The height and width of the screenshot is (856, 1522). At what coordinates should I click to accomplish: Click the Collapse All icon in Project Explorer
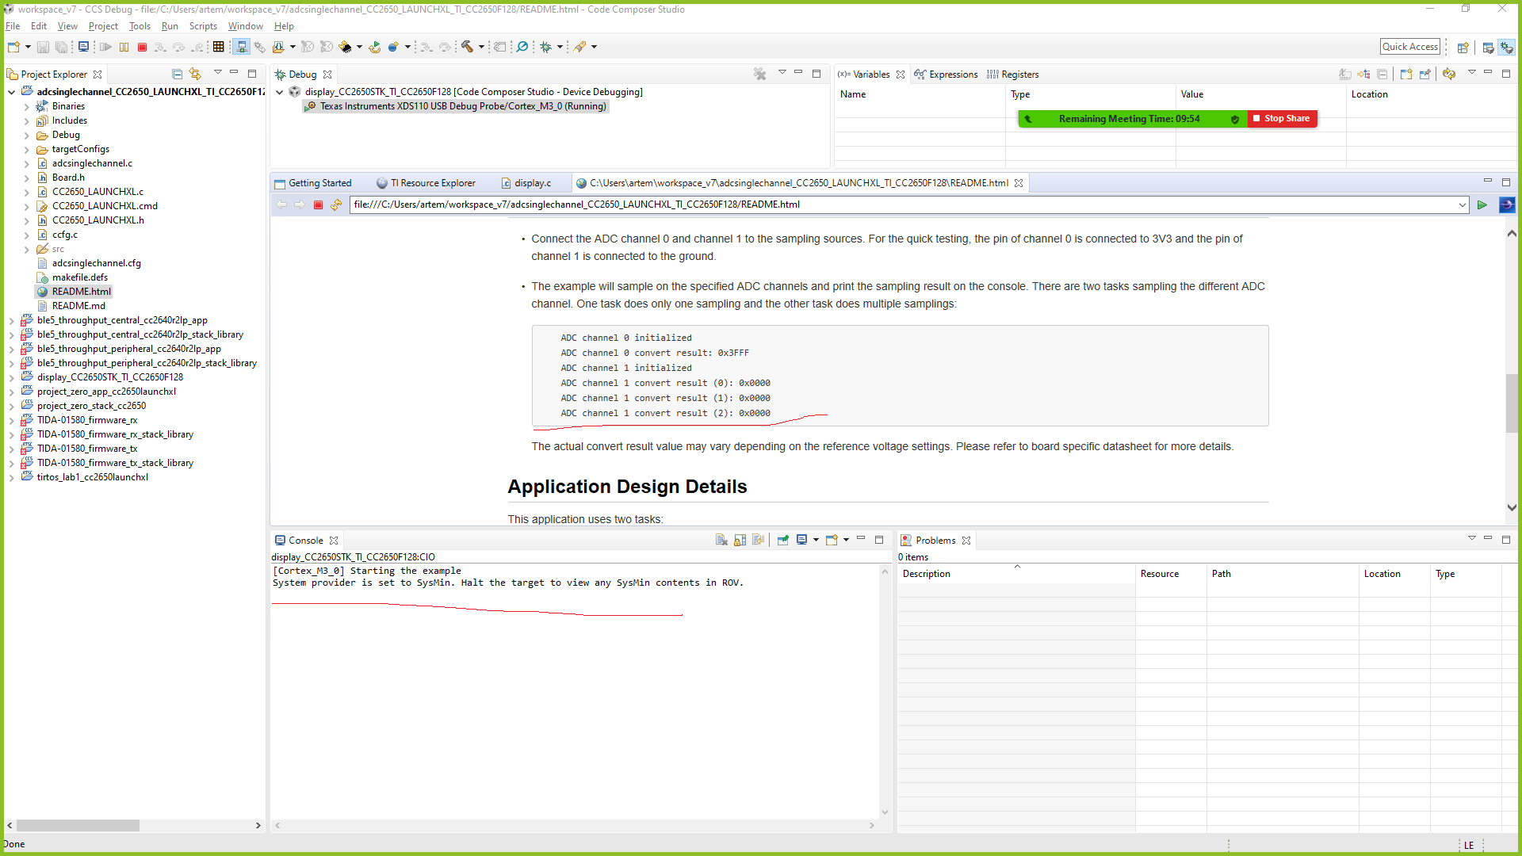click(178, 75)
